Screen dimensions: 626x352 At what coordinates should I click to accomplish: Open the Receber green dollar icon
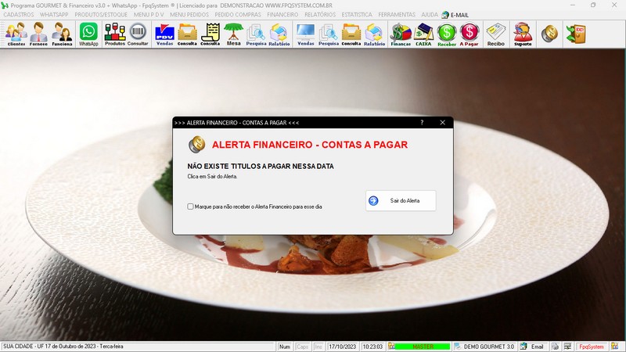[x=447, y=34]
